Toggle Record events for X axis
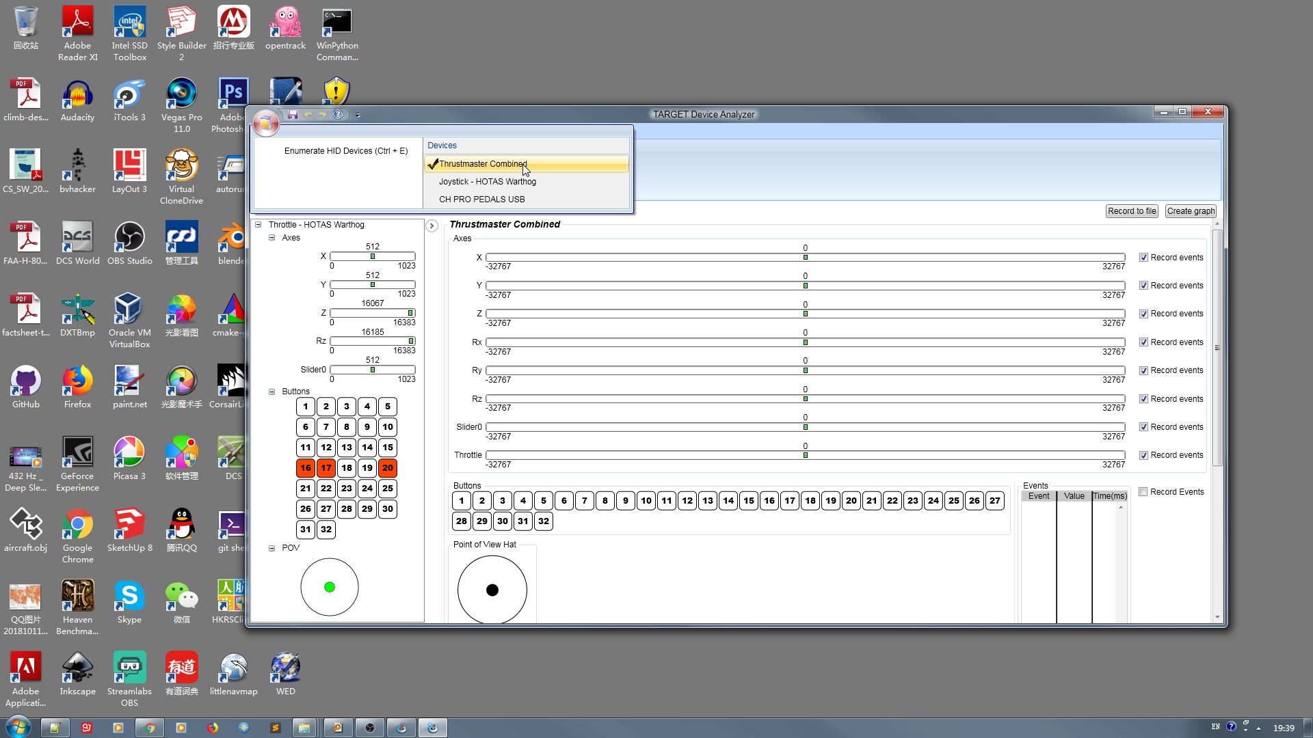 (1143, 258)
